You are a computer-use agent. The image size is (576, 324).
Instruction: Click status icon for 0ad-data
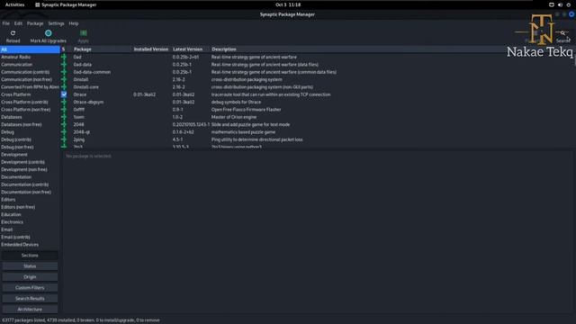point(64,64)
